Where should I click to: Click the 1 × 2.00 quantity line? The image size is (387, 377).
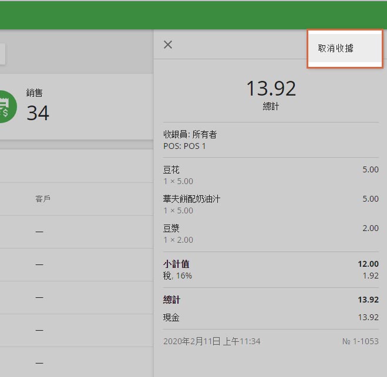pyautogui.click(x=178, y=240)
